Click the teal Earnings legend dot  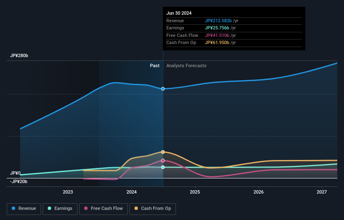coord(49,208)
